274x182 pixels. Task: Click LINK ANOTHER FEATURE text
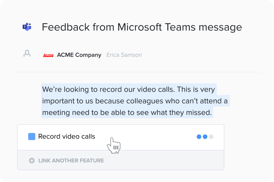(x=71, y=160)
